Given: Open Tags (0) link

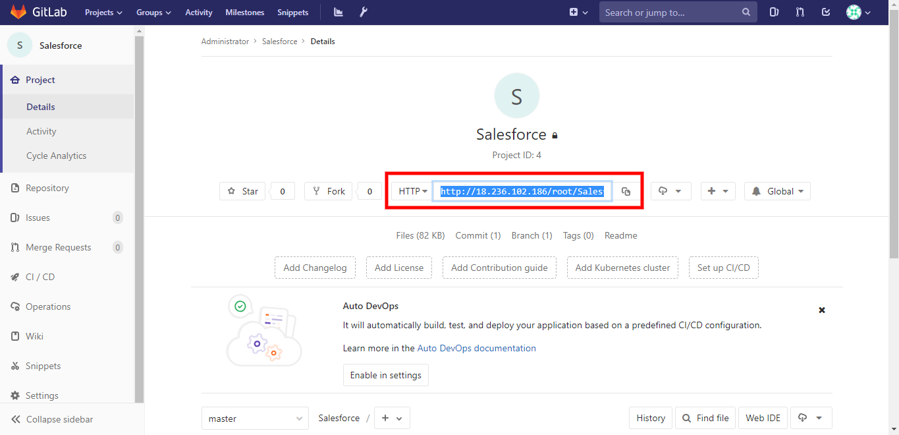Looking at the screenshot, I should coord(578,235).
